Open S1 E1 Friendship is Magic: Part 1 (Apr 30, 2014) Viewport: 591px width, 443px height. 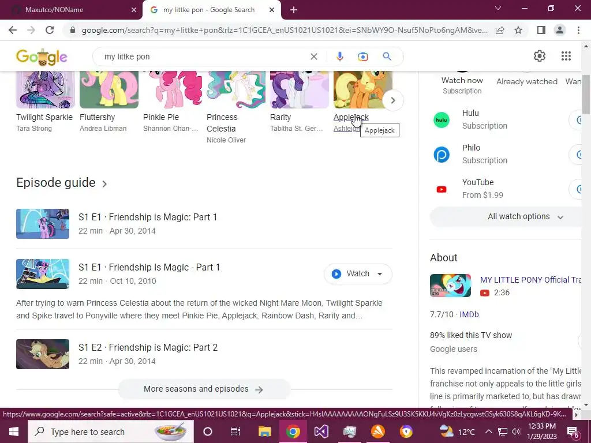click(x=147, y=217)
